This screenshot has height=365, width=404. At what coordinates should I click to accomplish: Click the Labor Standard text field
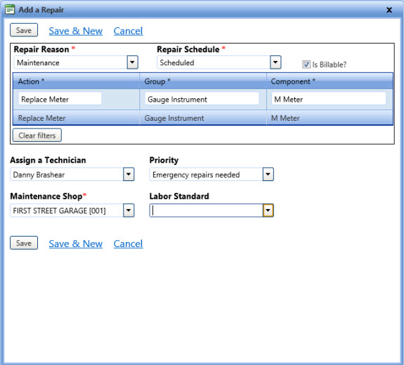click(x=206, y=211)
